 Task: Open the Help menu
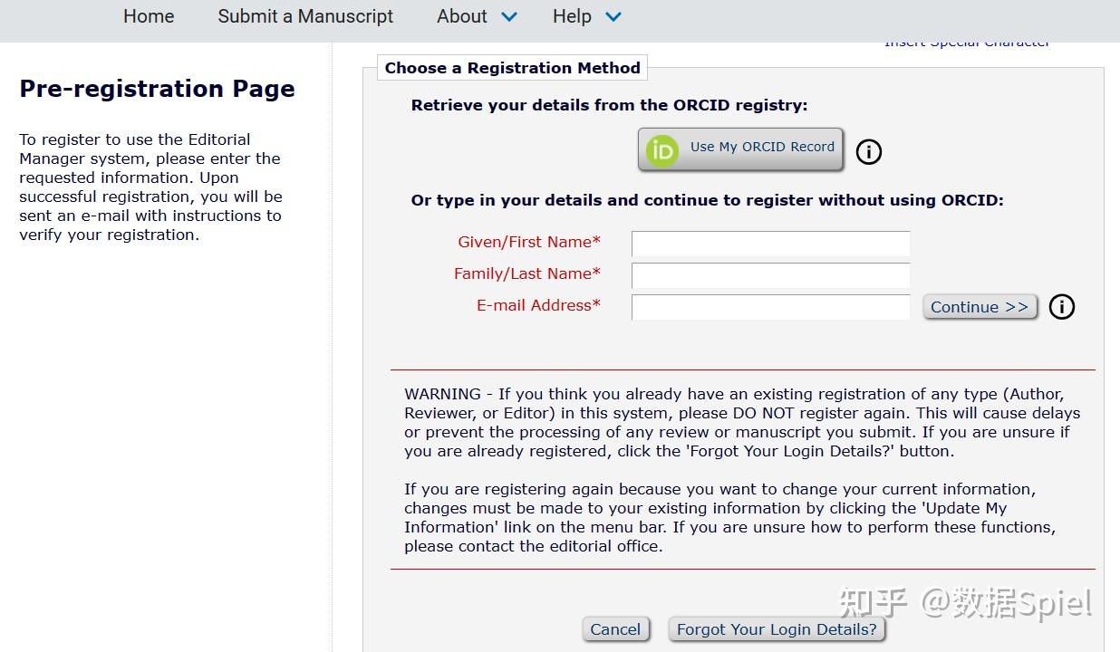(x=572, y=16)
